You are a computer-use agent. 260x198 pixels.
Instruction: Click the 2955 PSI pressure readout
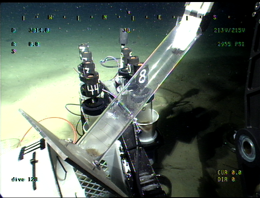pos(231,44)
